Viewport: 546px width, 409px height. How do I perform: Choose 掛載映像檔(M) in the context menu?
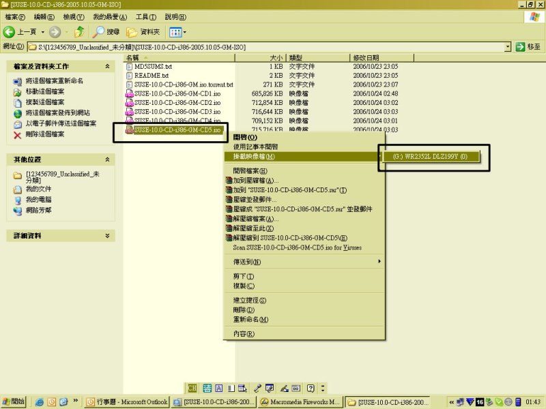(x=304, y=157)
